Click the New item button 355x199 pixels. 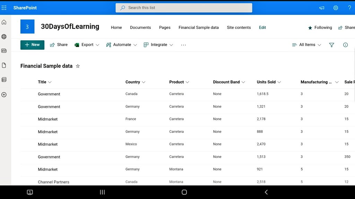click(32, 45)
